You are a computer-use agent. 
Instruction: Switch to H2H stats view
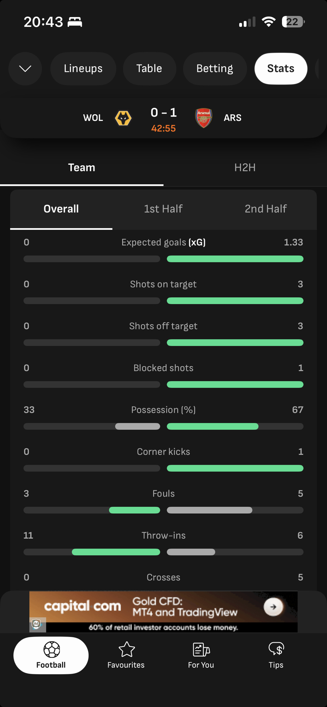coord(245,168)
